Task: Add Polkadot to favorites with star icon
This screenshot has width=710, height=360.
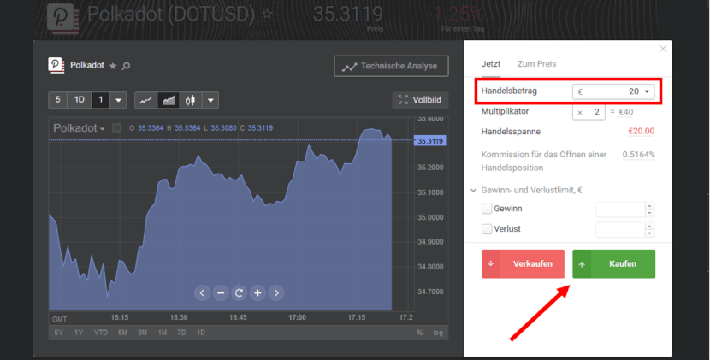Action: [x=113, y=66]
